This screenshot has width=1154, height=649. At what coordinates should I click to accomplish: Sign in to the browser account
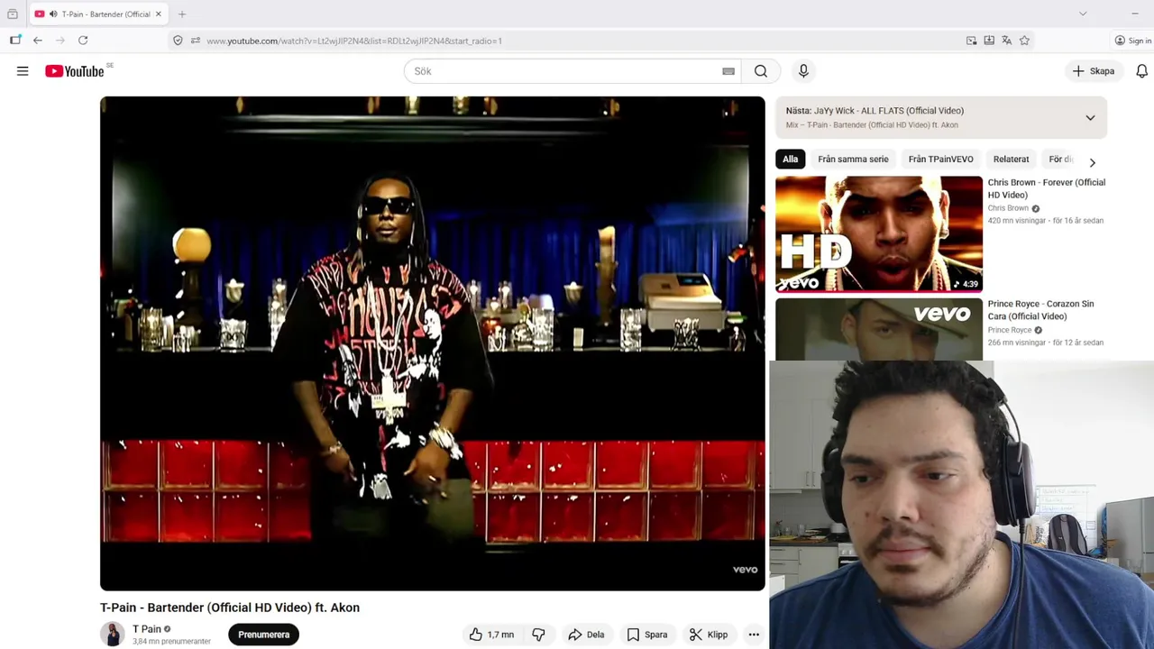click(x=1133, y=41)
